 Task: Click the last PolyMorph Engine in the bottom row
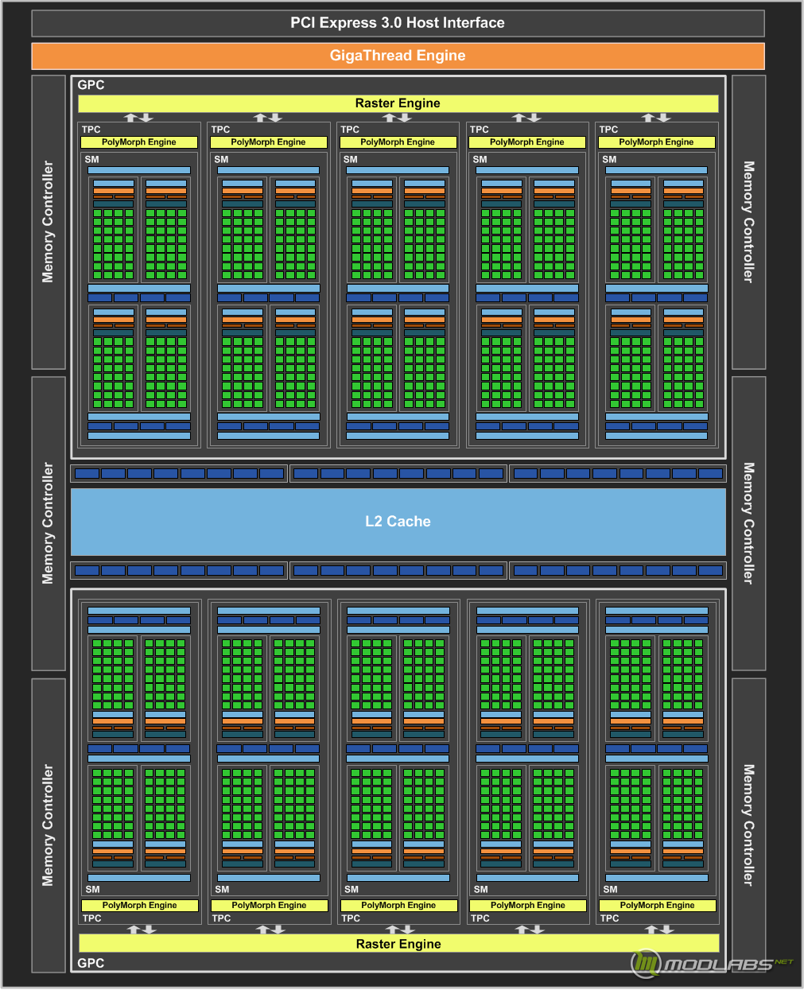pyautogui.click(x=657, y=905)
